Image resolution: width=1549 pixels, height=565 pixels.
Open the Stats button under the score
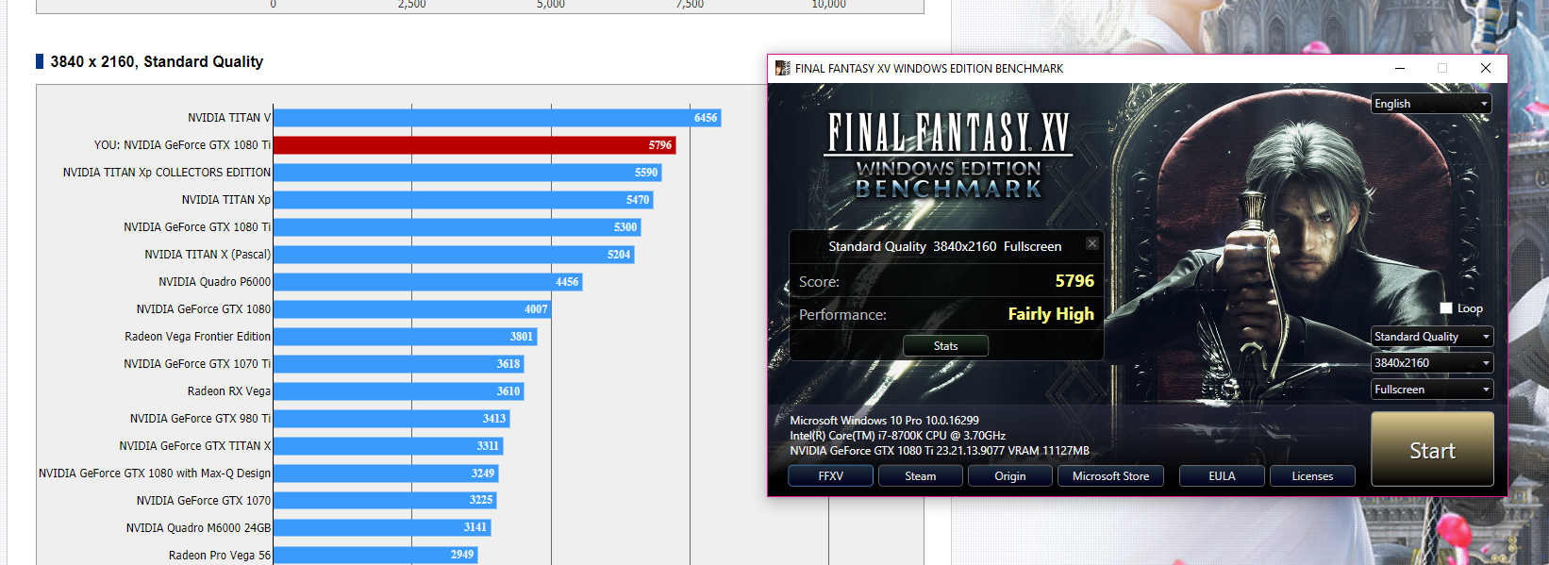click(x=945, y=346)
